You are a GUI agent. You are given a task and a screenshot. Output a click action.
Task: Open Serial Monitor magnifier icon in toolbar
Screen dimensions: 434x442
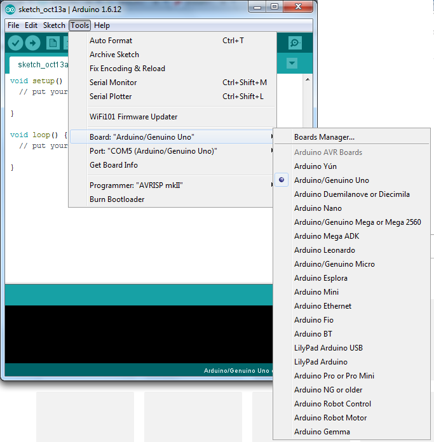point(295,43)
